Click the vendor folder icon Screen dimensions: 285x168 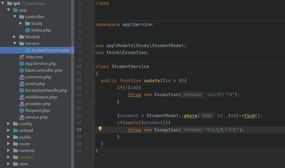[16, 157]
